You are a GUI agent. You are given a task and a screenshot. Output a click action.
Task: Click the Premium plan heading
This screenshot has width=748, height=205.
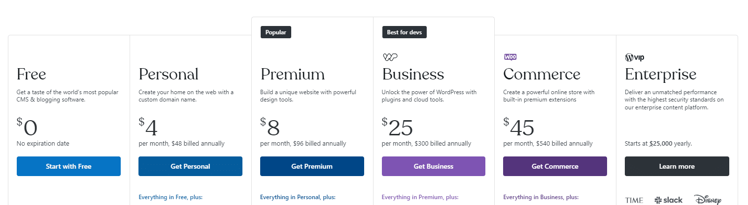(293, 75)
